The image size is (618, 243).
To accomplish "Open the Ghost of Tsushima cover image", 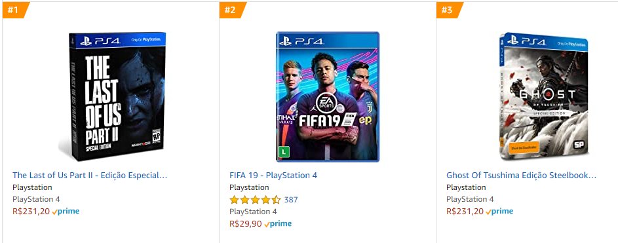I will tap(544, 96).
